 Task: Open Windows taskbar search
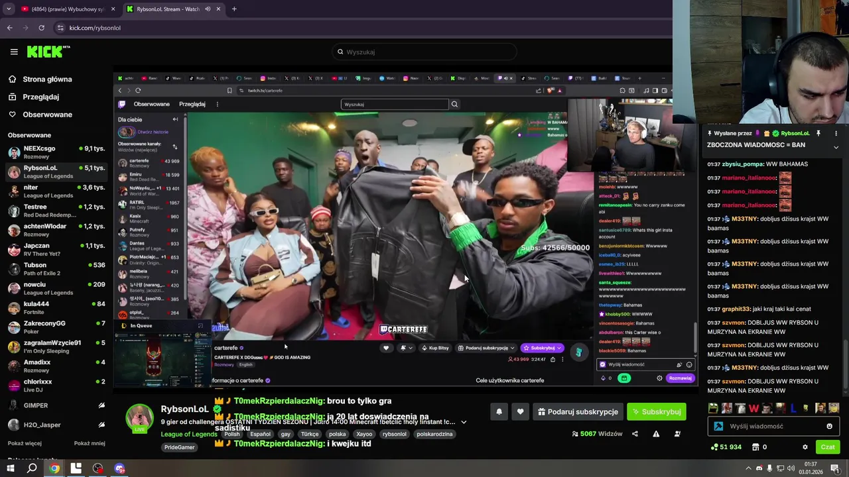tap(32, 468)
